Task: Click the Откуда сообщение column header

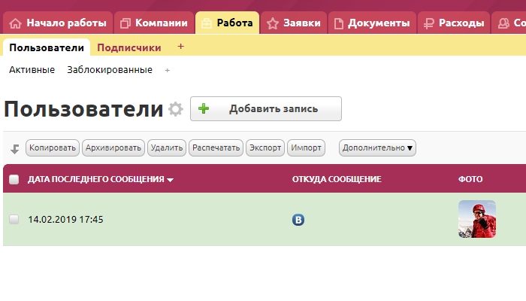Action: tap(337, 179)
